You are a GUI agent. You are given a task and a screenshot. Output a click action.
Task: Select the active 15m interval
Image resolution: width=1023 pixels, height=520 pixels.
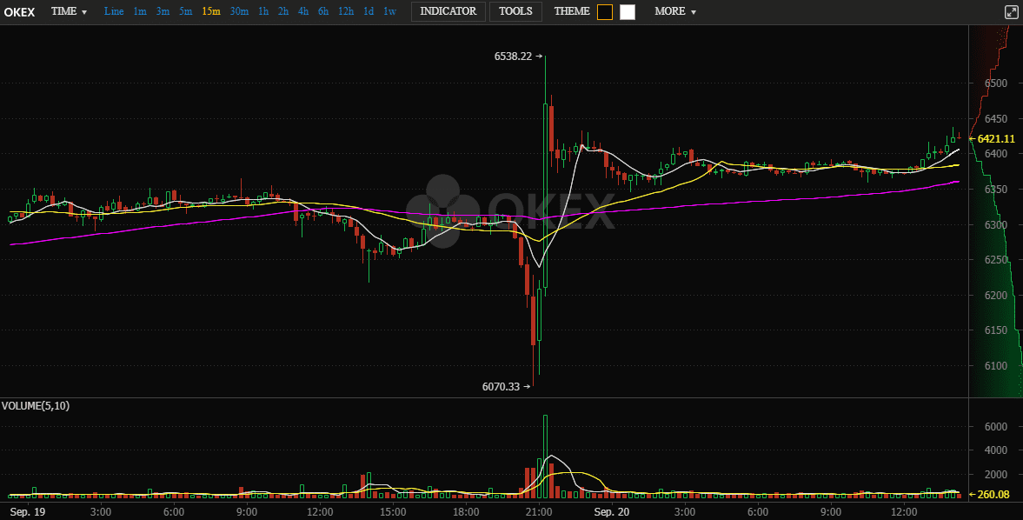point(211,11)
